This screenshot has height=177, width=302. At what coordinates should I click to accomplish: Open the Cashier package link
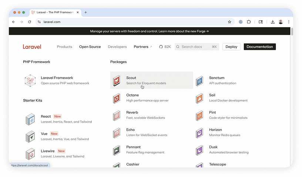133,164
